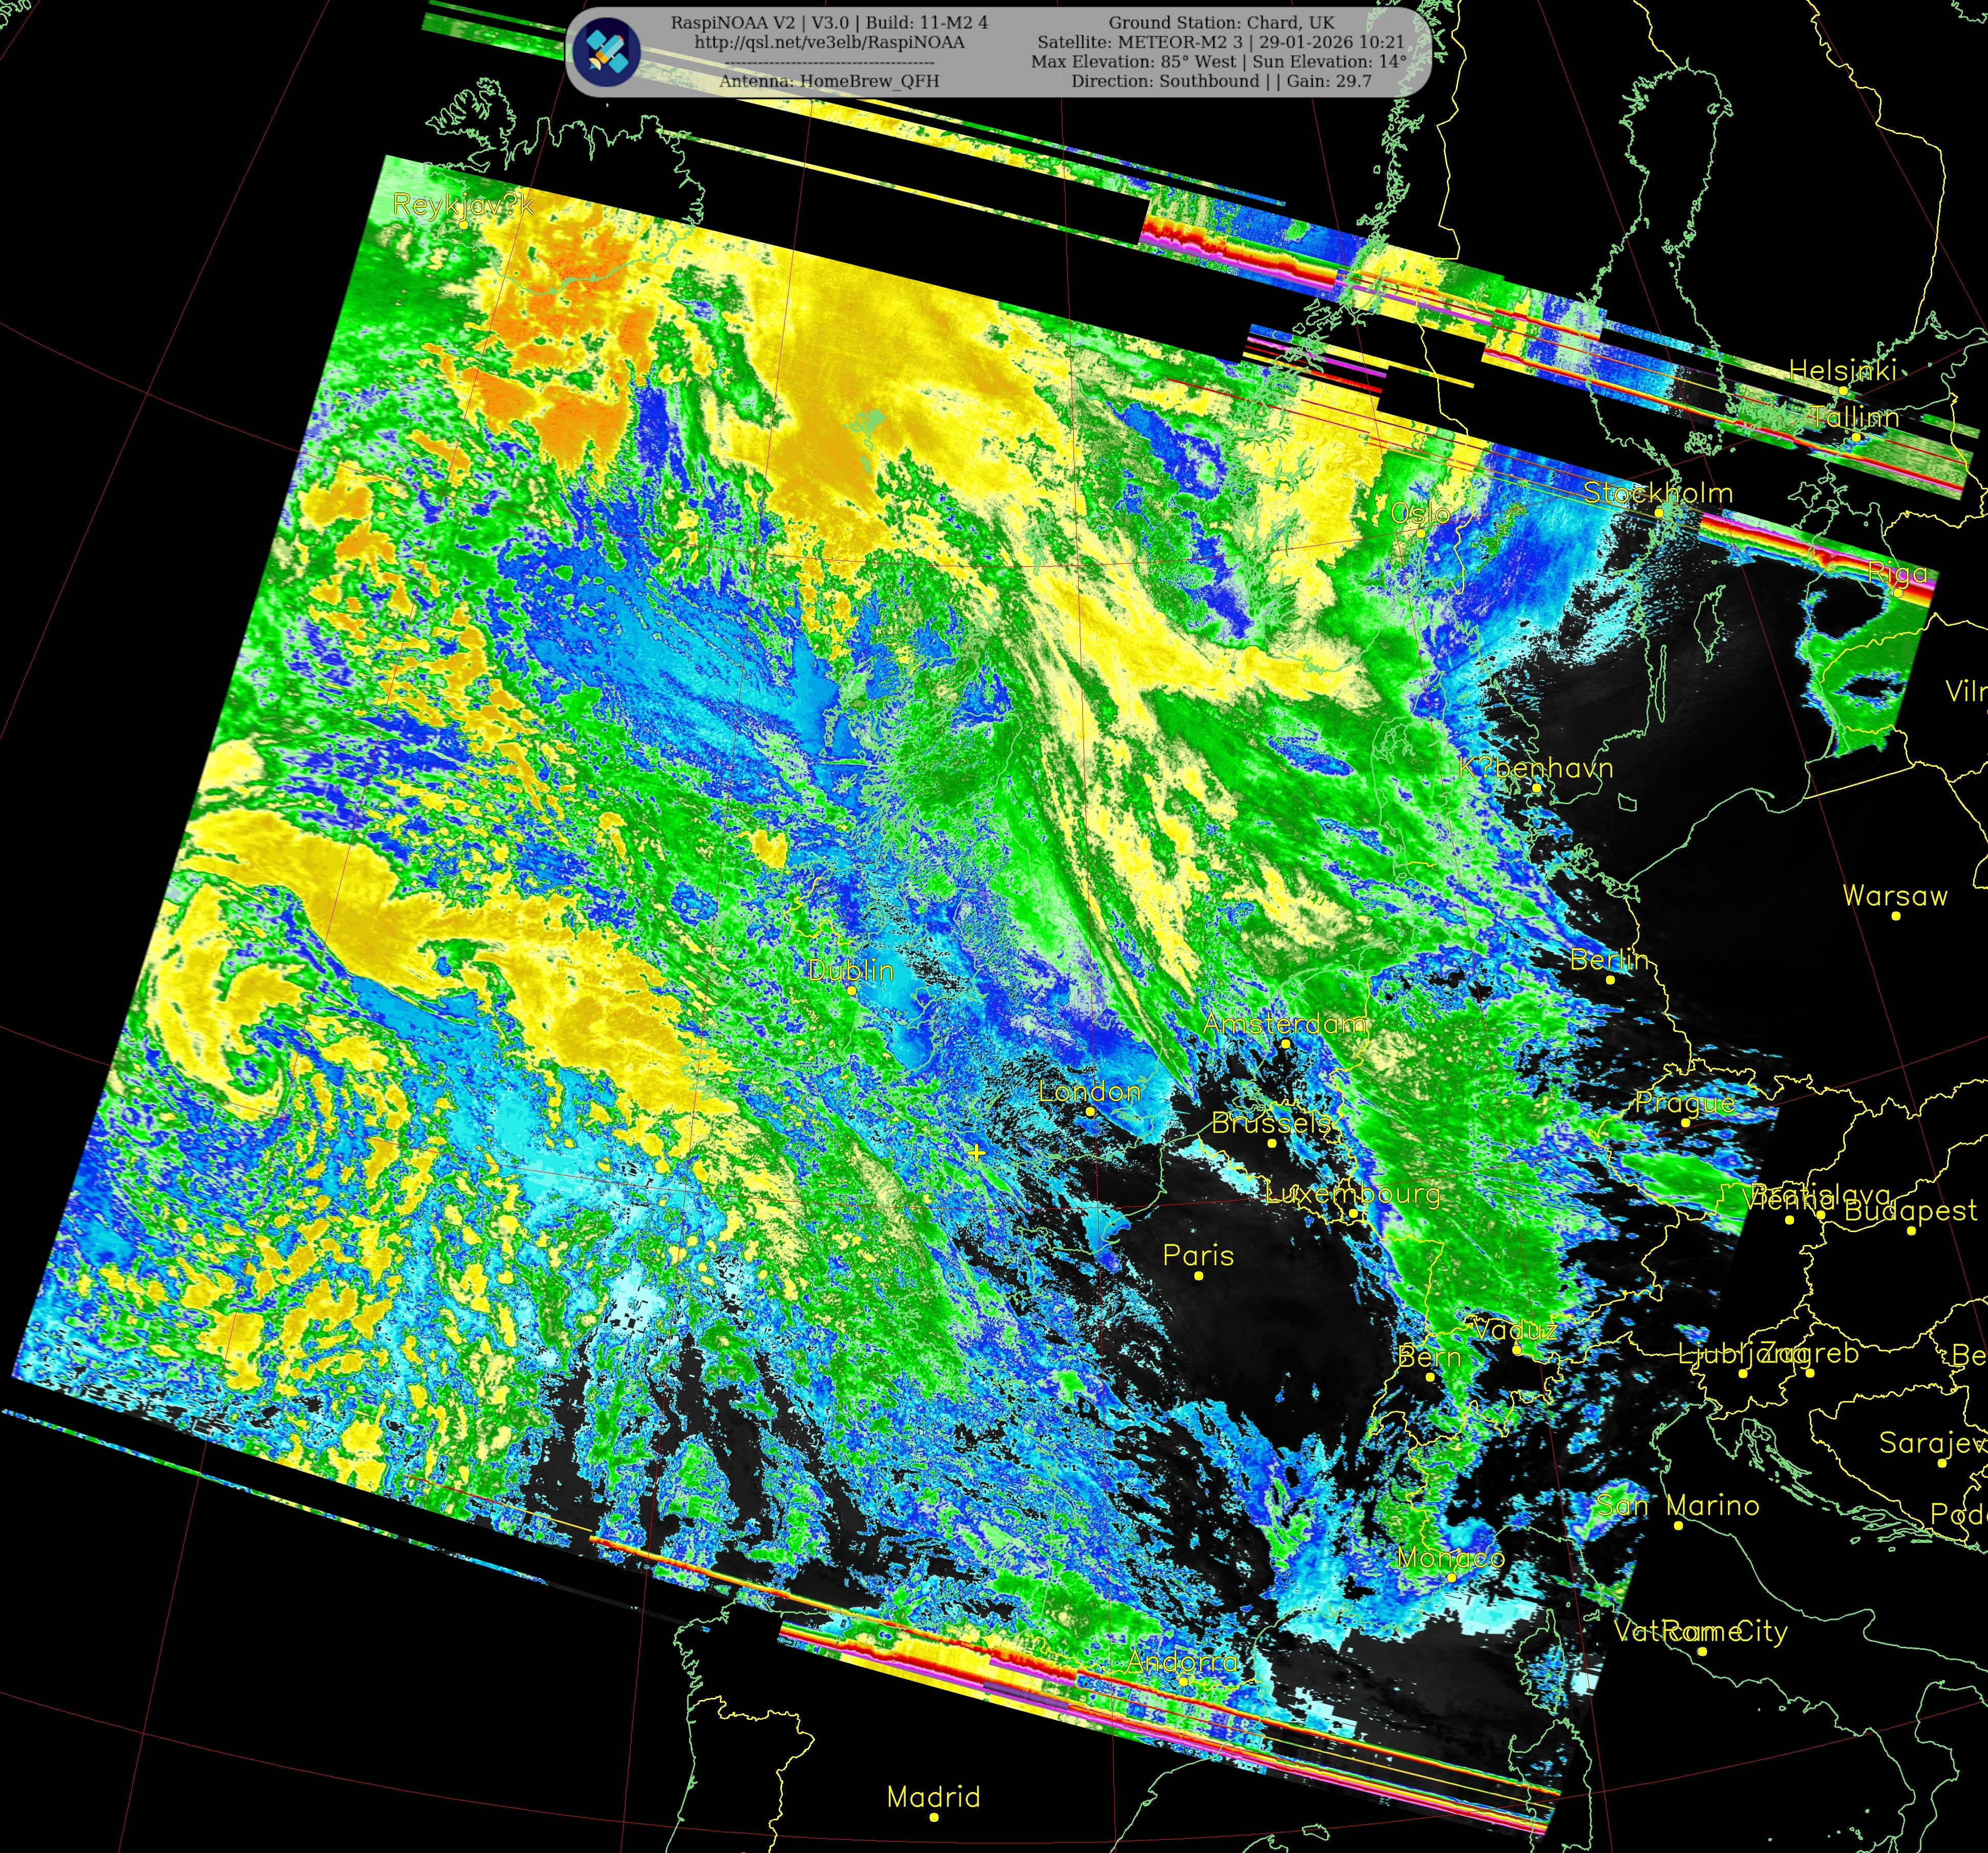The height and width of the screenshot is (1853, 1988).
Task: Click the RaspiNOAA satellite logo icon
Action: 606,52
